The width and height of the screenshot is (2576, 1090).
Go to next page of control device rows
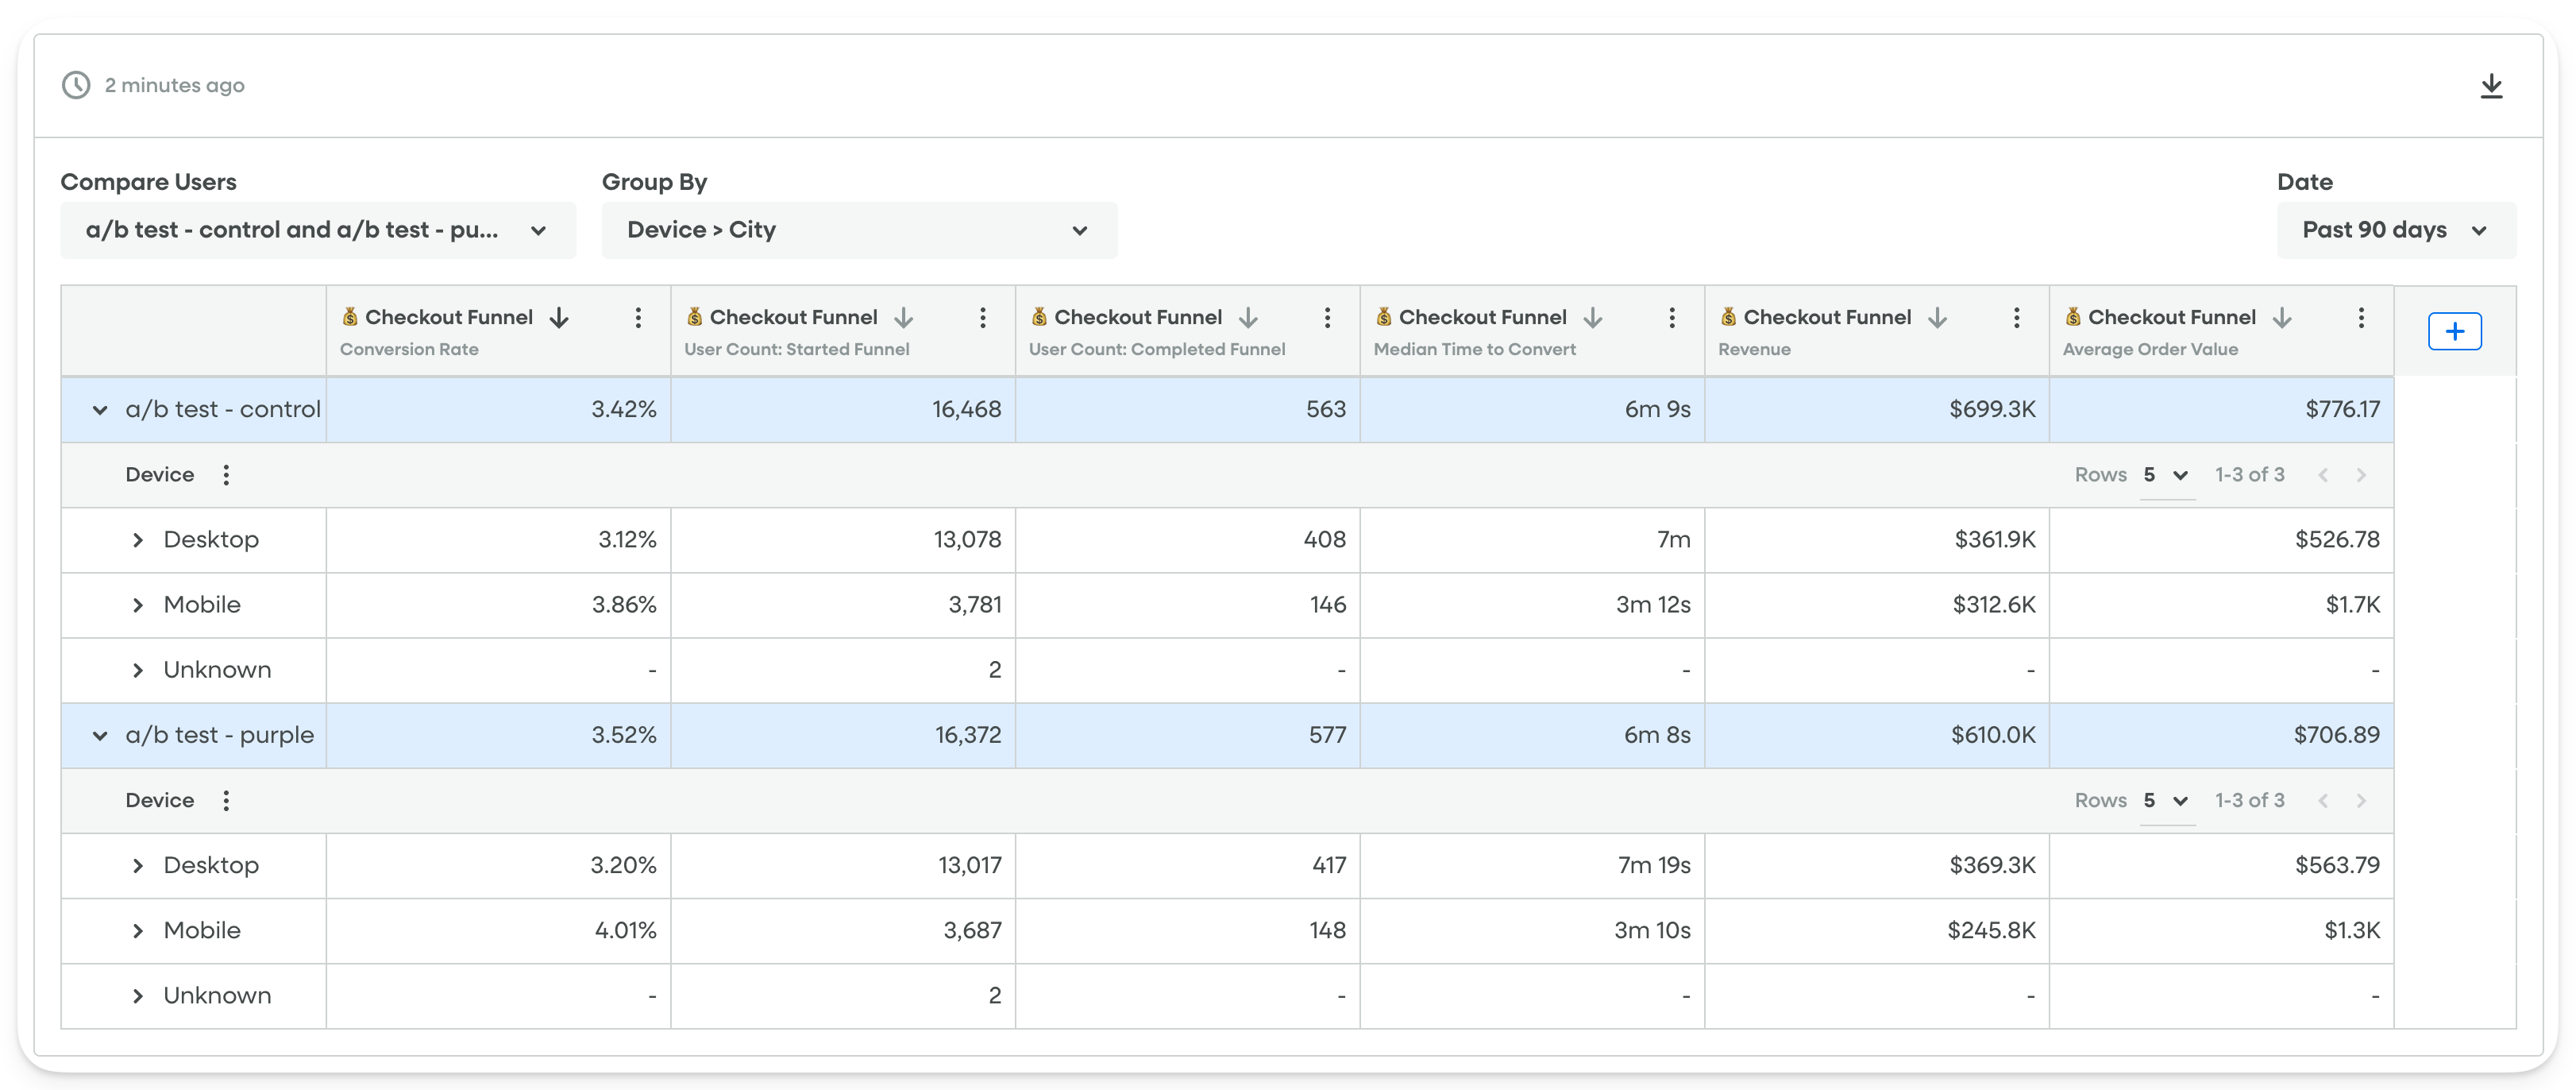pos(2362,474)
